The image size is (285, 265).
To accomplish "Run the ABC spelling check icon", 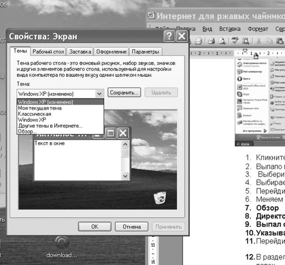I will click(235, 40).
